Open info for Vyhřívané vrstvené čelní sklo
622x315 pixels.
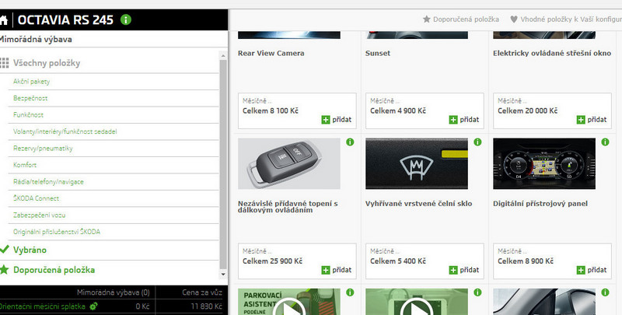477,142
